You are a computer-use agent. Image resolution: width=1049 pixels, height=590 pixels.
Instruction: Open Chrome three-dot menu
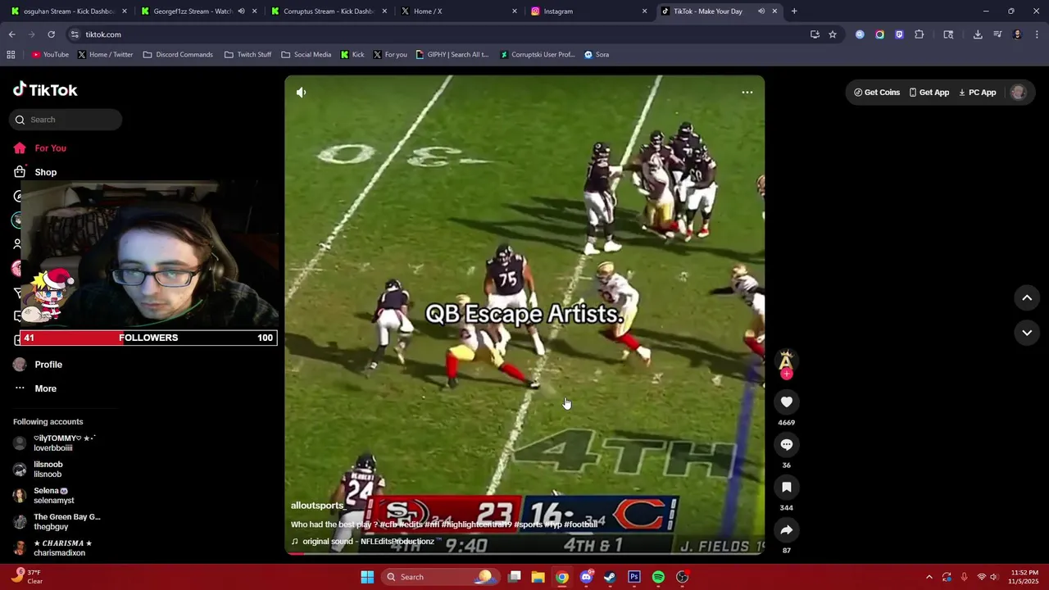pos(1038,34)
